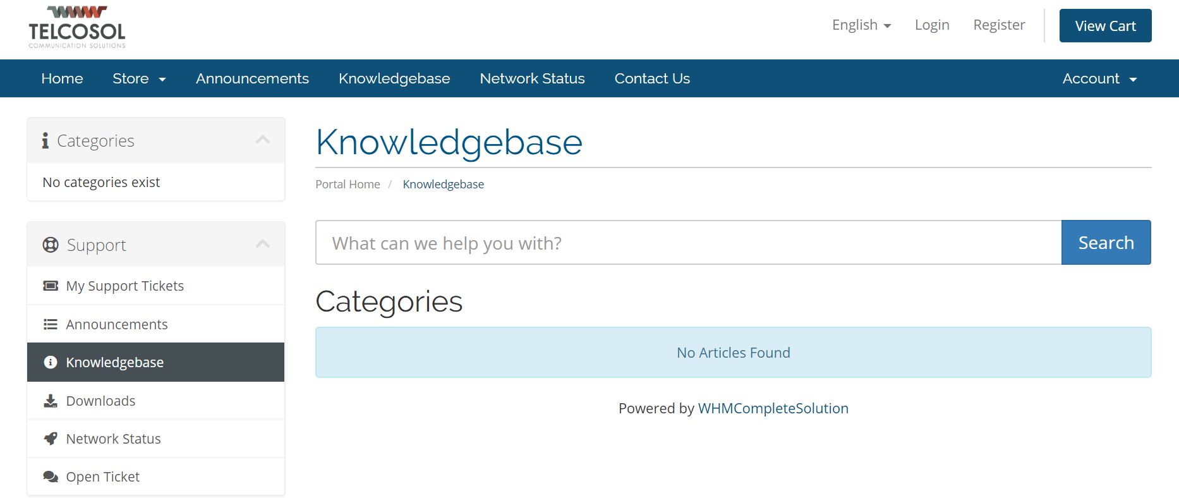Click the Open Ticket chat bubbles icon
This screenshot has width=1179, height=498.
51,477
